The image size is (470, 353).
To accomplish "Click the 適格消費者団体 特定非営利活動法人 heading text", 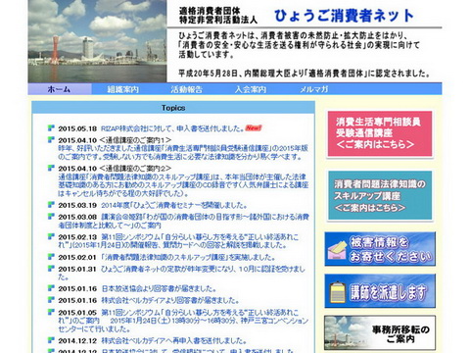I will tap(218, 16).
